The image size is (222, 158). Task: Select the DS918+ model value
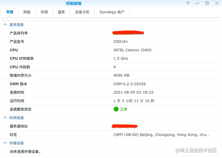pos(121,42)
